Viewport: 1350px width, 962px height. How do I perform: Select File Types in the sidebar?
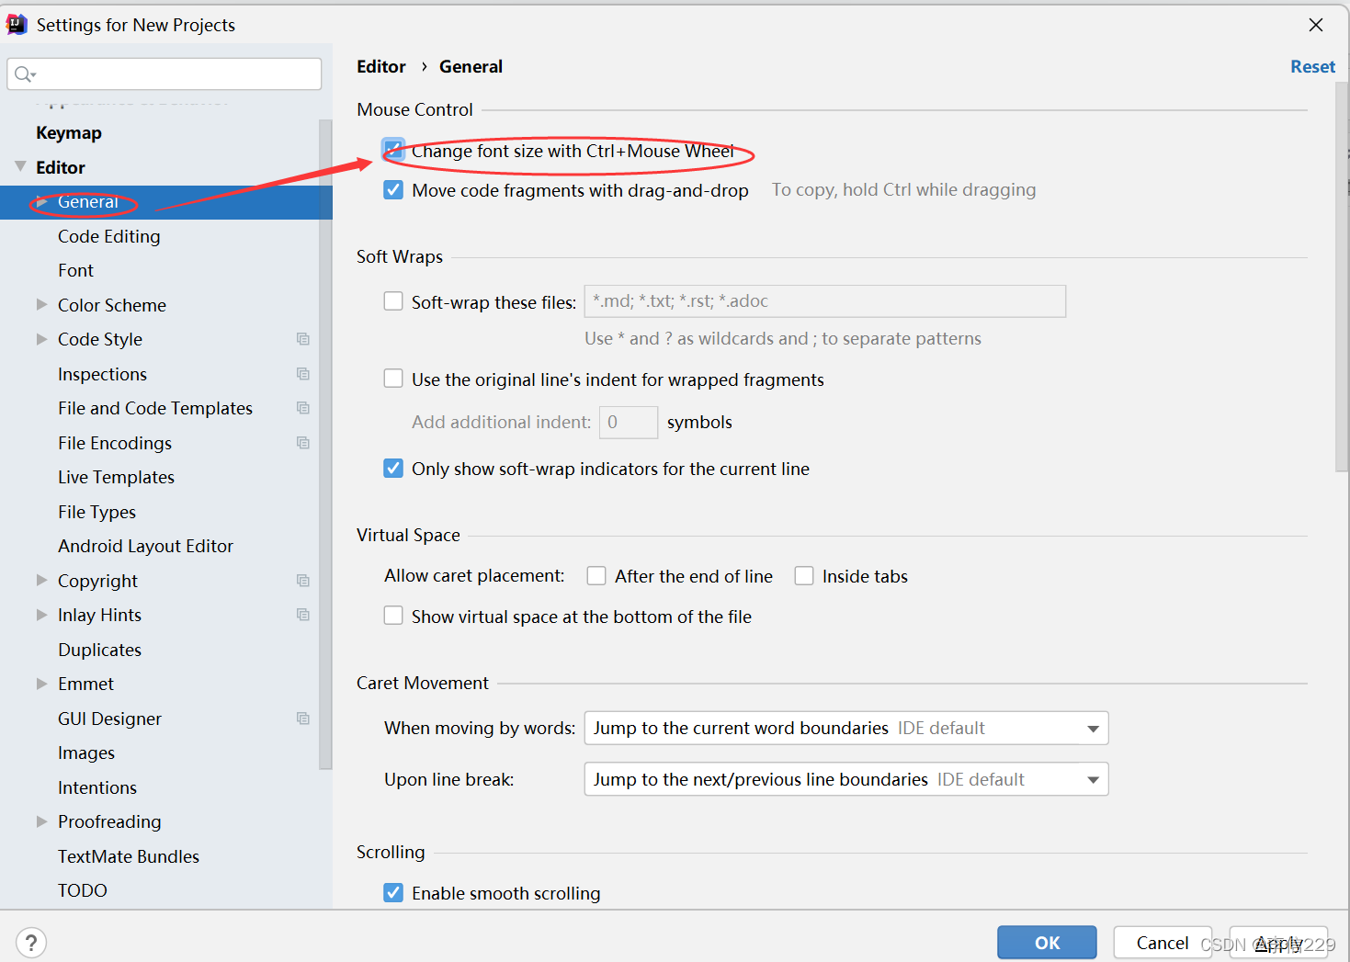(x=96, y=512)
